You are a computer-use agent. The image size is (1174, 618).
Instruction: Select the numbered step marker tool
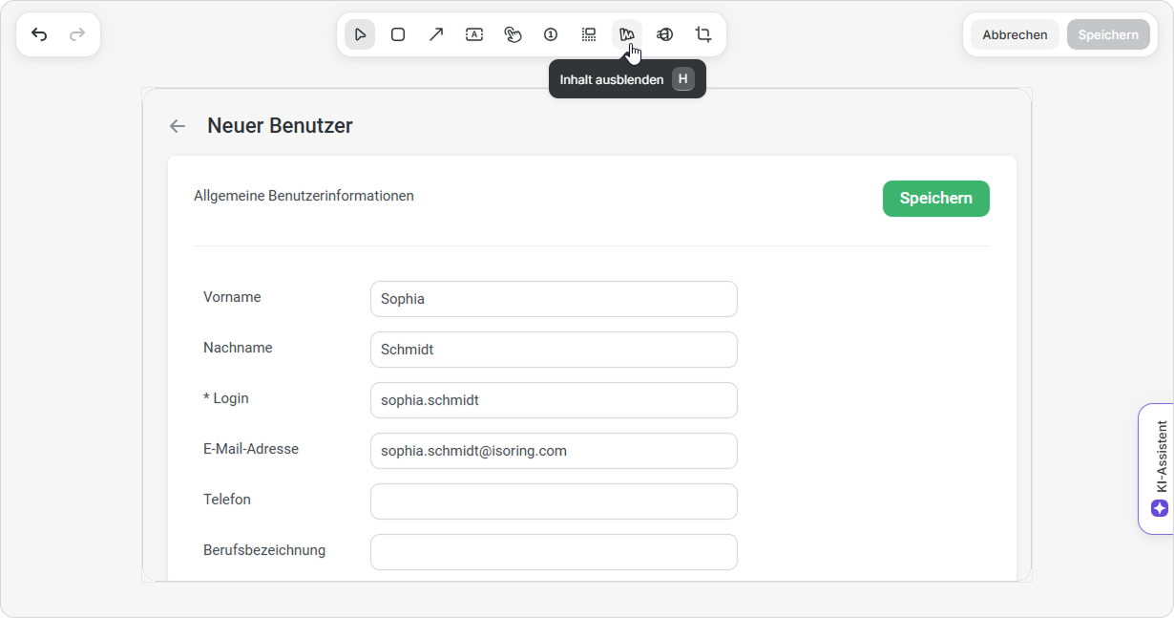(x=551, y=34)
